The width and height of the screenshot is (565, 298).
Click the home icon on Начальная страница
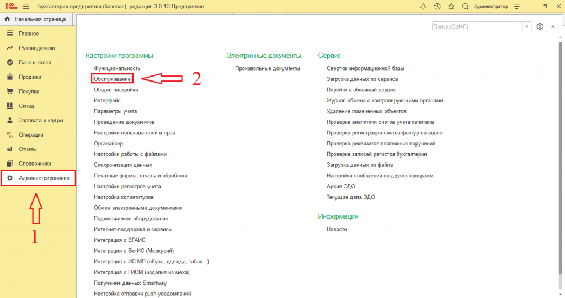tap(7, 19)
